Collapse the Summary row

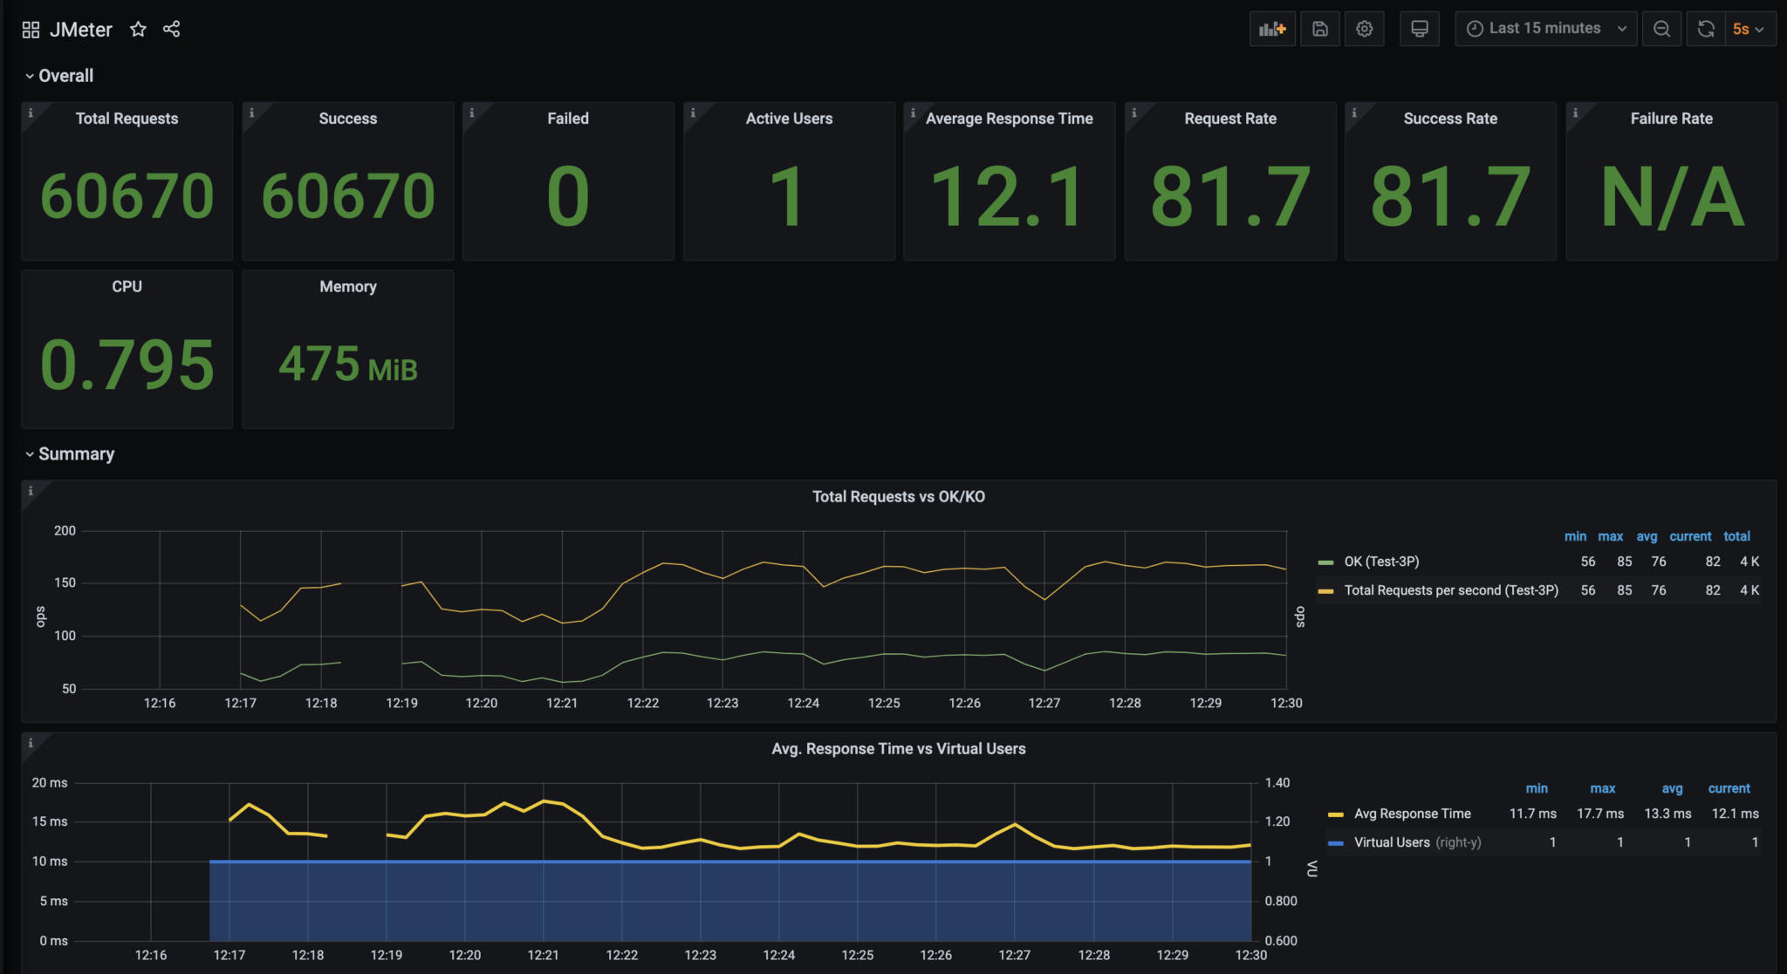pyautogui.click(x=75, y=454)
